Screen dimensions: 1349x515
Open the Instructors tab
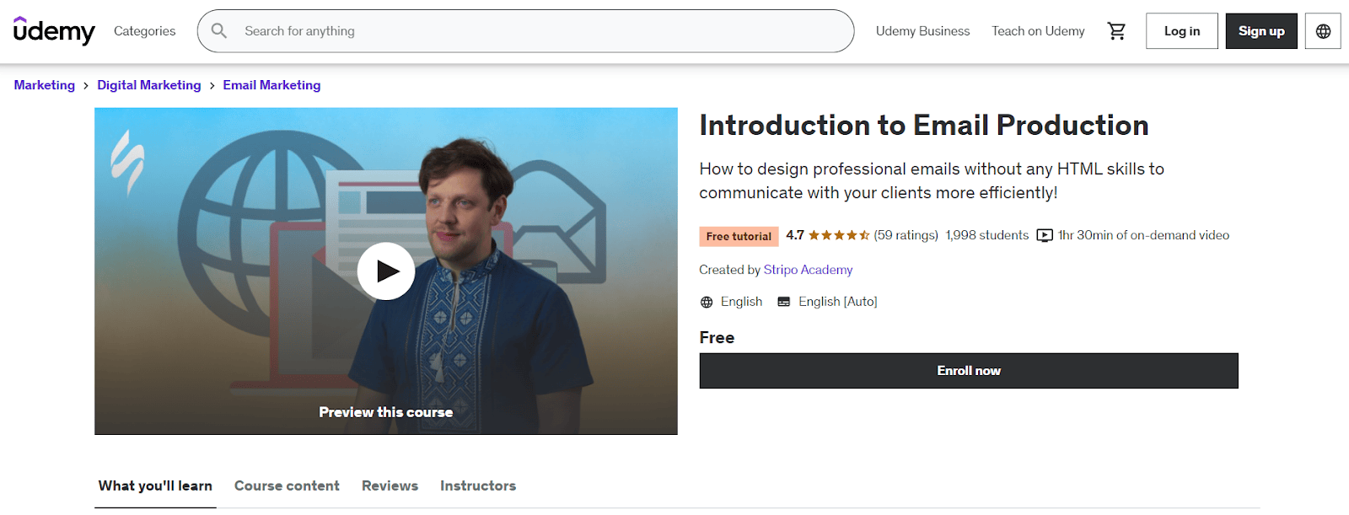477,485
